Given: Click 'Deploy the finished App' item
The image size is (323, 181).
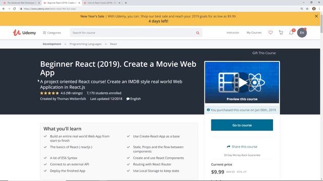Looking at the screenshot, I should coord(68,171).
